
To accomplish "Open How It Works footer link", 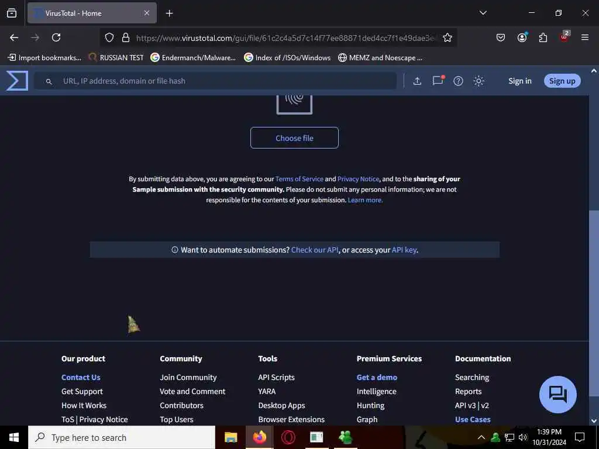I will pyautogui.click(x=84, y=406).
